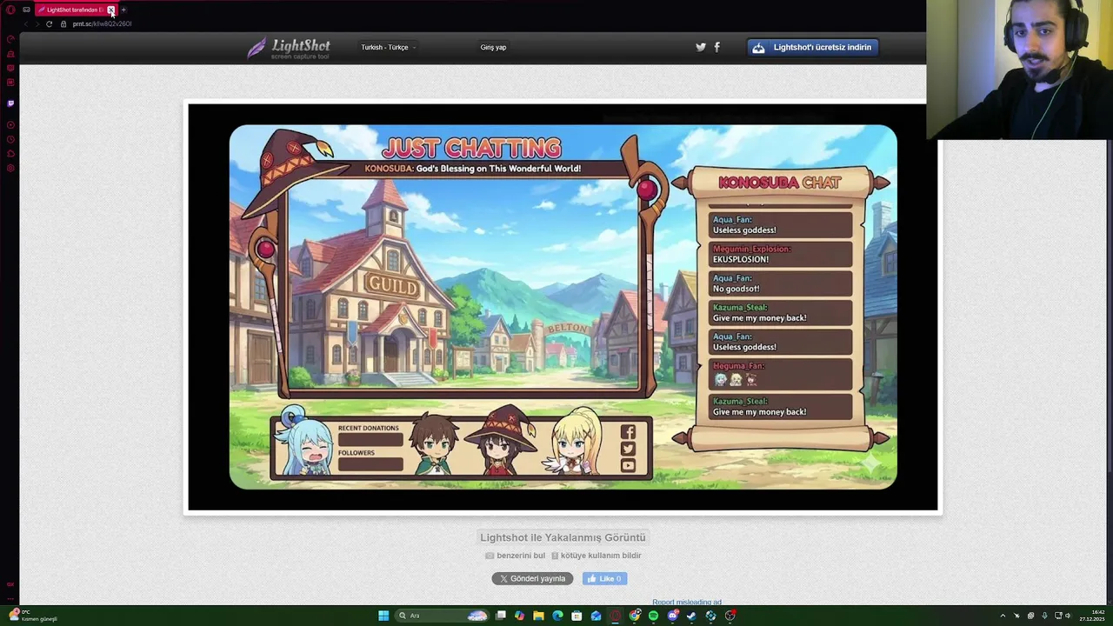Search from the taskbar Ara box
Screen dimensions: 1113x626
pos(442,616)
